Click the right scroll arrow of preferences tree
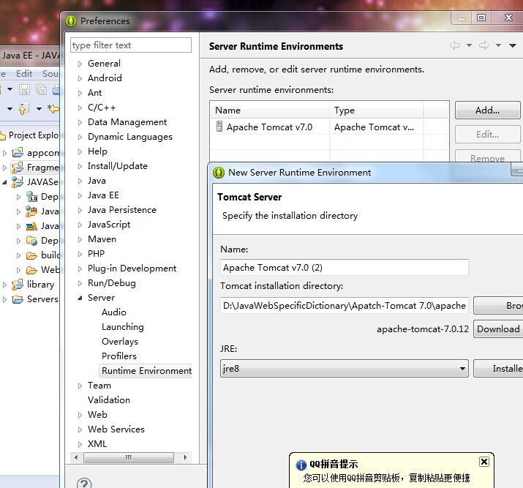The height and width of the screenshot is (488, 523). pos(185,457)
